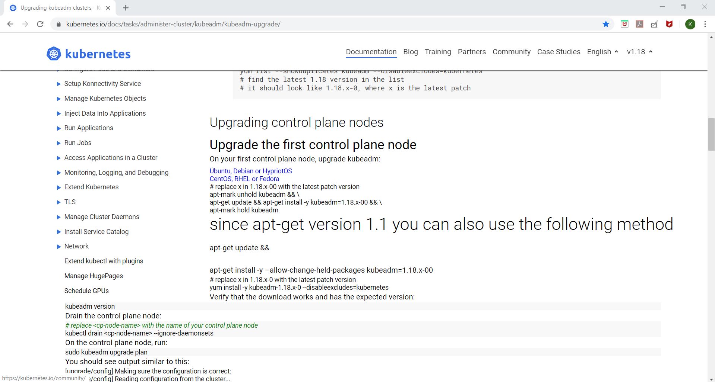The image size is (715, 382).
Task: Click the 'Upgrading control plane nodes' heading
Action: (297, 122)
